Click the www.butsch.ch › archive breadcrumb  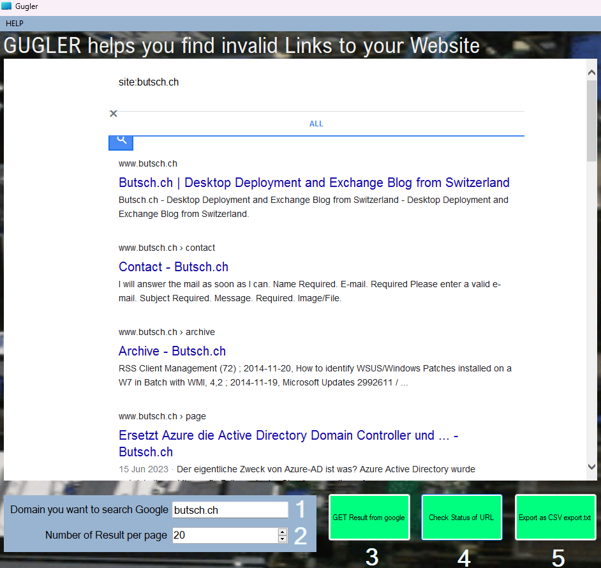tap(167, 332)
